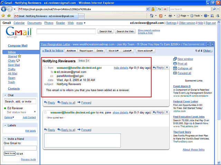The width and height of the screenshot is (221, 165).
Task: Click hide details on the first message
Action: click(121, 68)
